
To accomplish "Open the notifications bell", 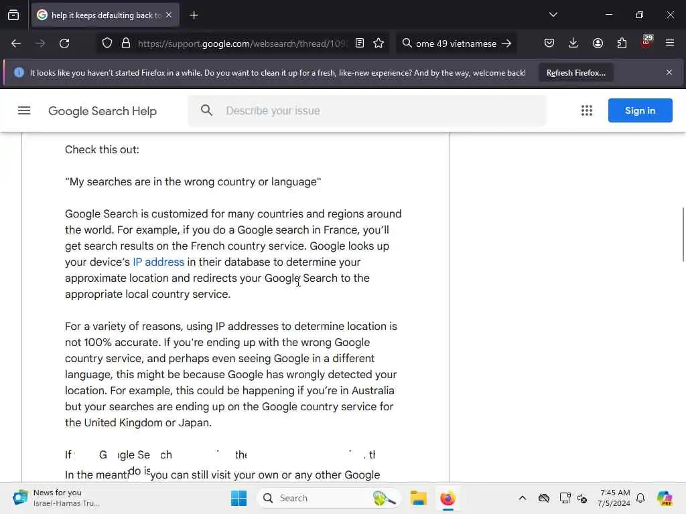I will (640, 498).
